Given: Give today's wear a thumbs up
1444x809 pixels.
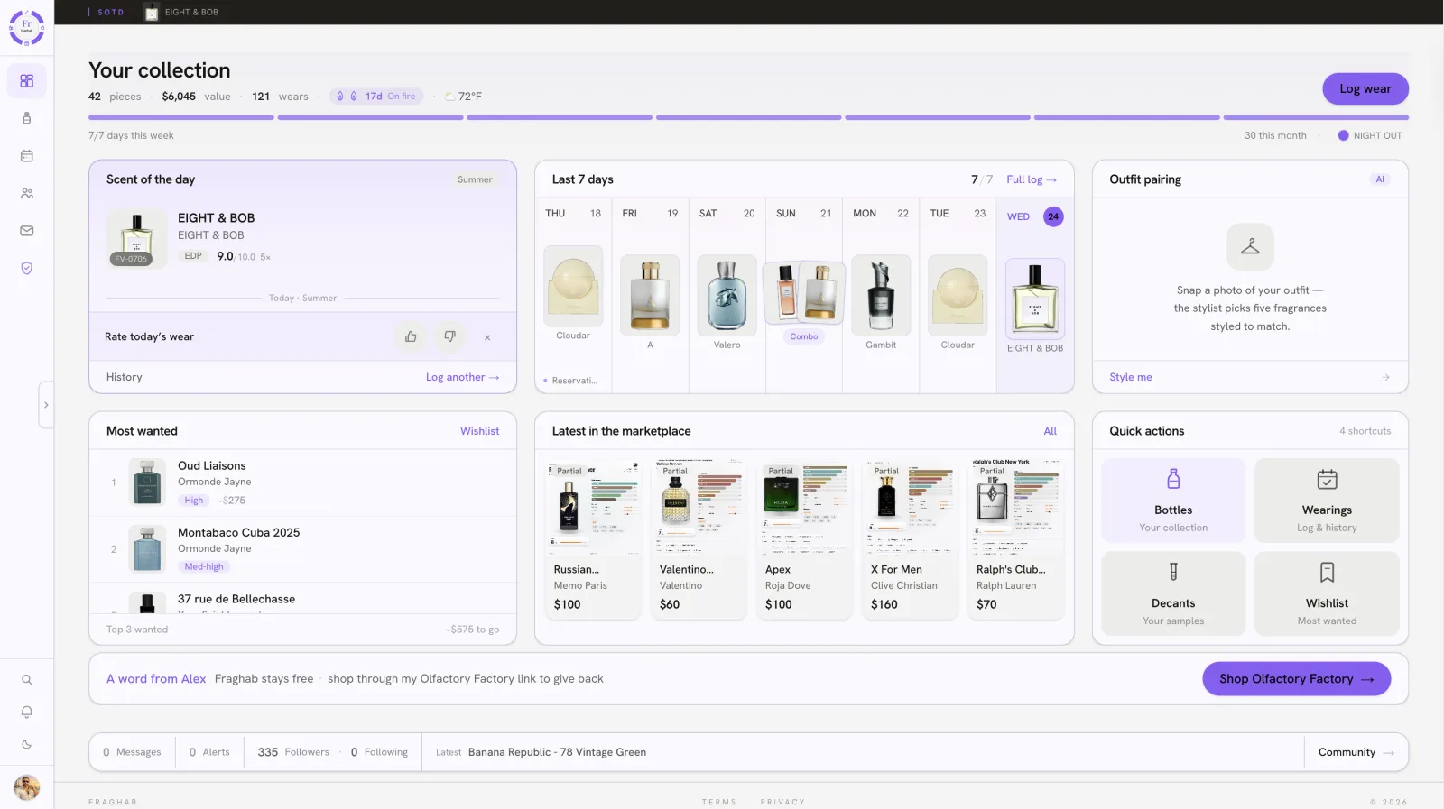Looking at the screenshot, I should [411, 336].
